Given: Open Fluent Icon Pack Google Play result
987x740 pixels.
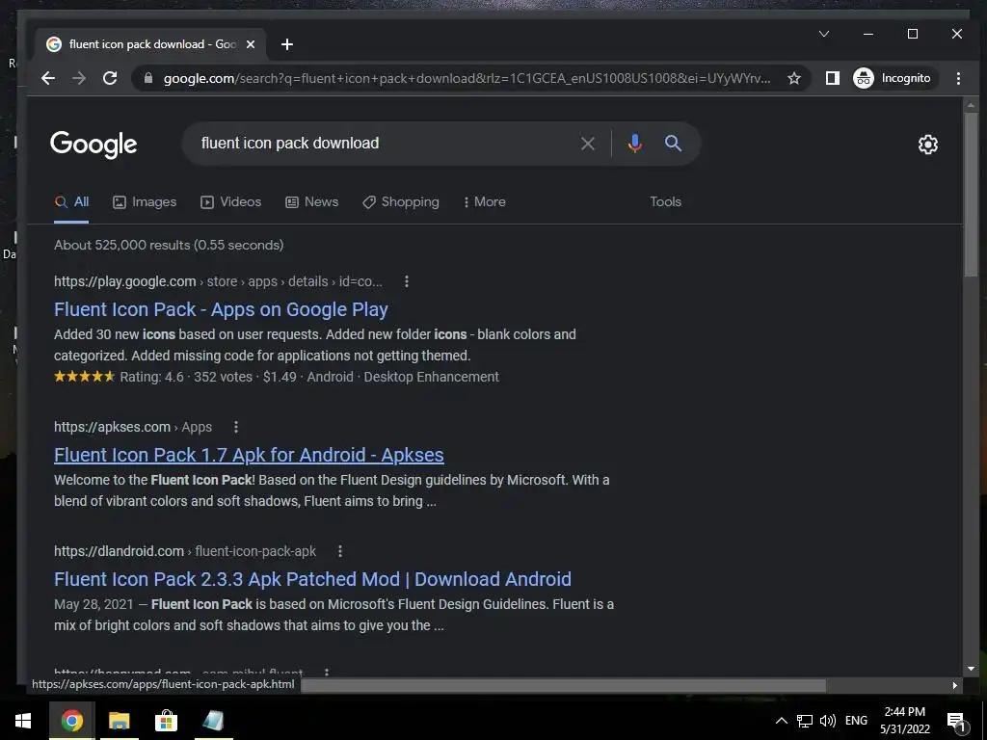Looking at the screenshot, I should tap(221, 309).
